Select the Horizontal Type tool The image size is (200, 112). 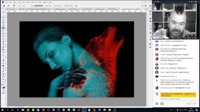tap(3, 68)
